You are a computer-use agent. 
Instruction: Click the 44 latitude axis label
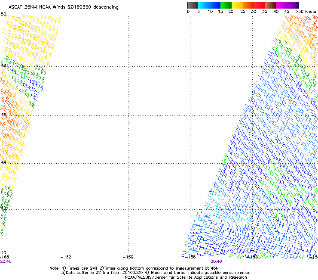3,162
